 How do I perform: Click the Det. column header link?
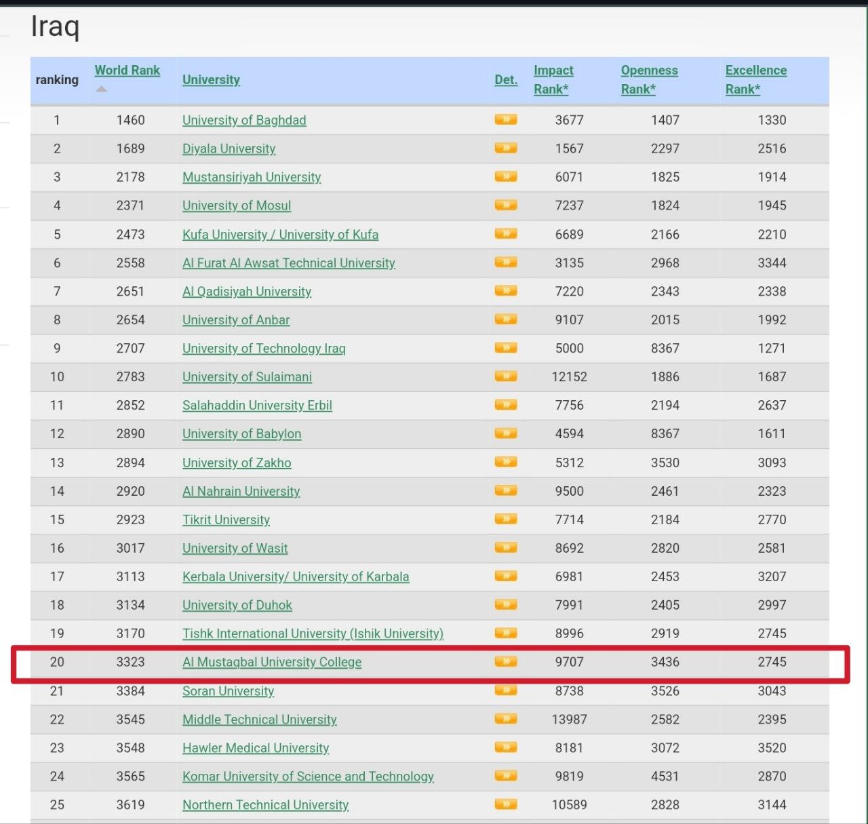point(505,80)
